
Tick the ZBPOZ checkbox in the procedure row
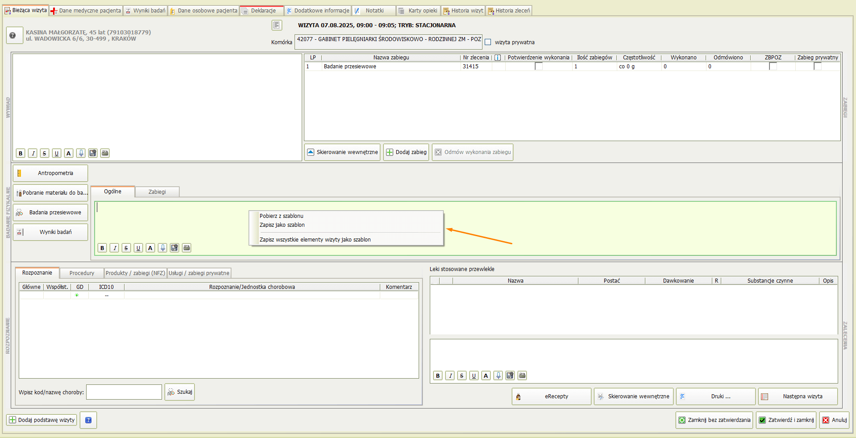click(773, 67)
